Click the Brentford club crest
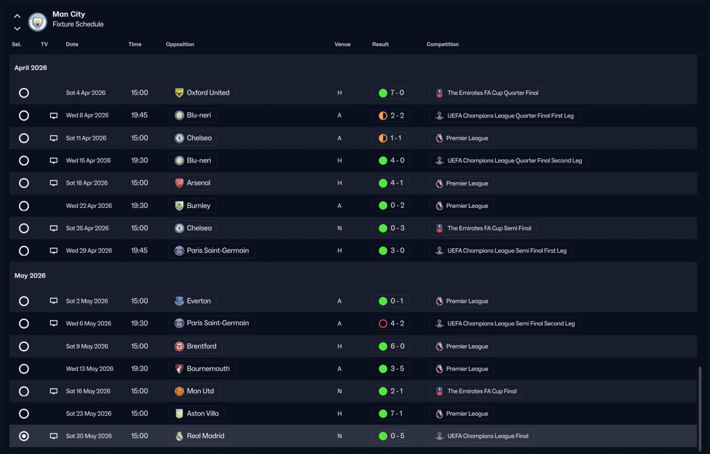The width and height of the screenshot is (710, 454). (x=179, y=346)
